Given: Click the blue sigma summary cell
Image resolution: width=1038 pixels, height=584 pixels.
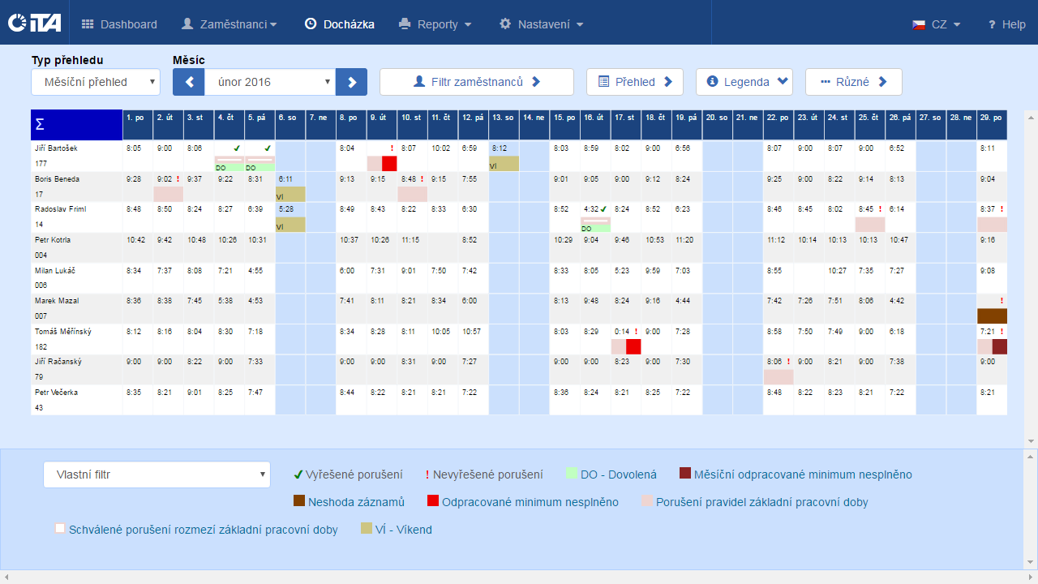Looking at the screenshot, I should [76, 125].
